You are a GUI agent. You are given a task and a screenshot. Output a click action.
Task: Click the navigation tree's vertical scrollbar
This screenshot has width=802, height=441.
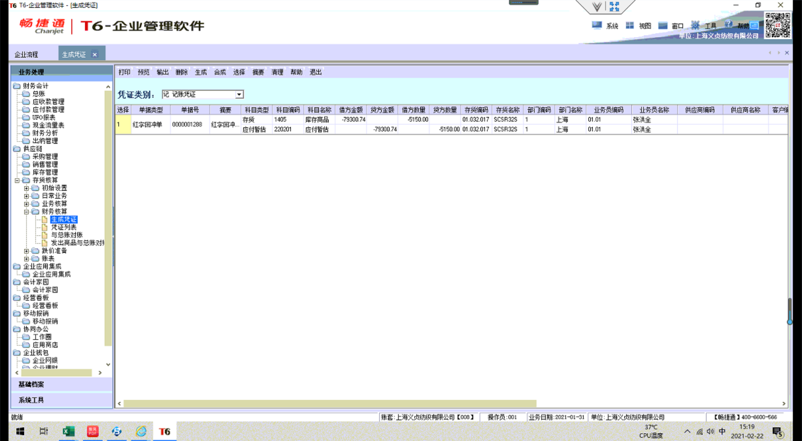[108, 218]
